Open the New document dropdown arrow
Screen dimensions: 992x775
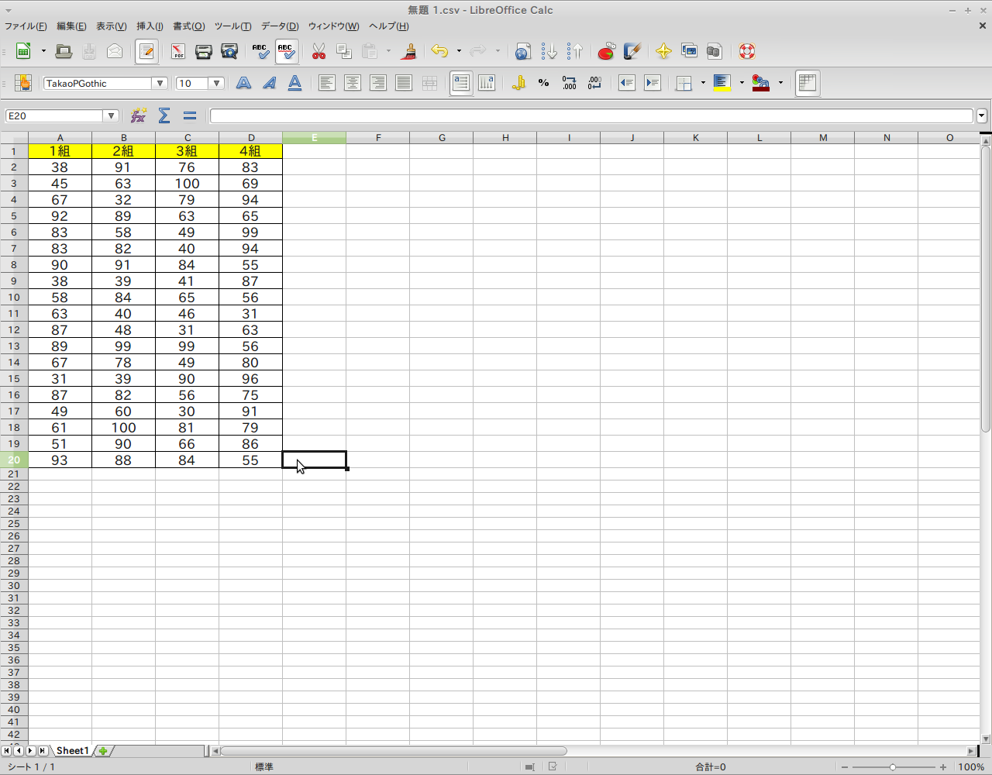pyautogui.click(x=43, y=51)
